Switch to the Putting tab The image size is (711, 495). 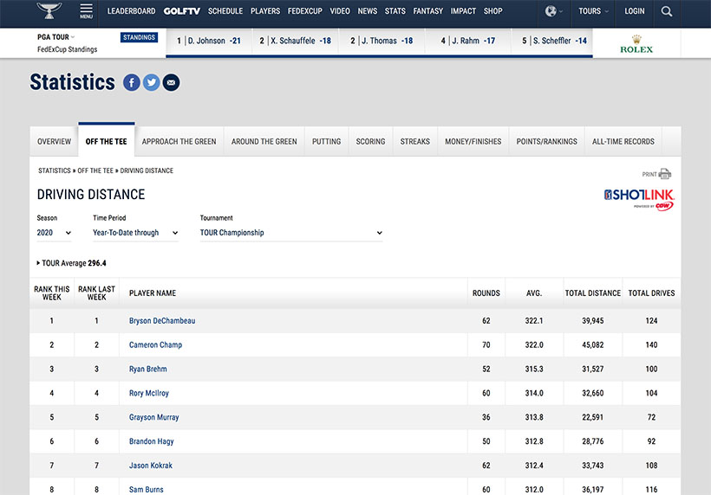tap(326, 141)
